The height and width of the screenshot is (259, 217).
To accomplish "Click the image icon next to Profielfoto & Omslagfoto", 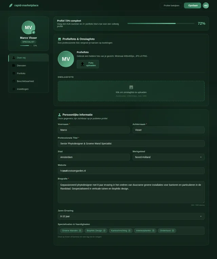I will coord(59,39).
